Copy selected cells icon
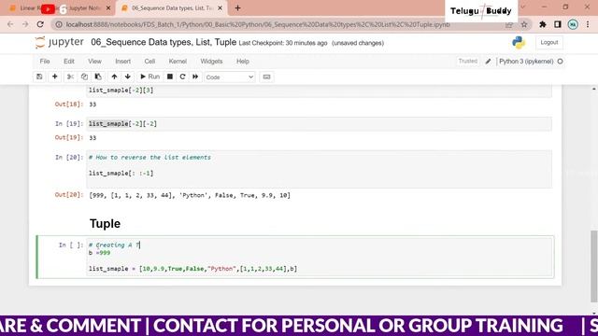 84,77
